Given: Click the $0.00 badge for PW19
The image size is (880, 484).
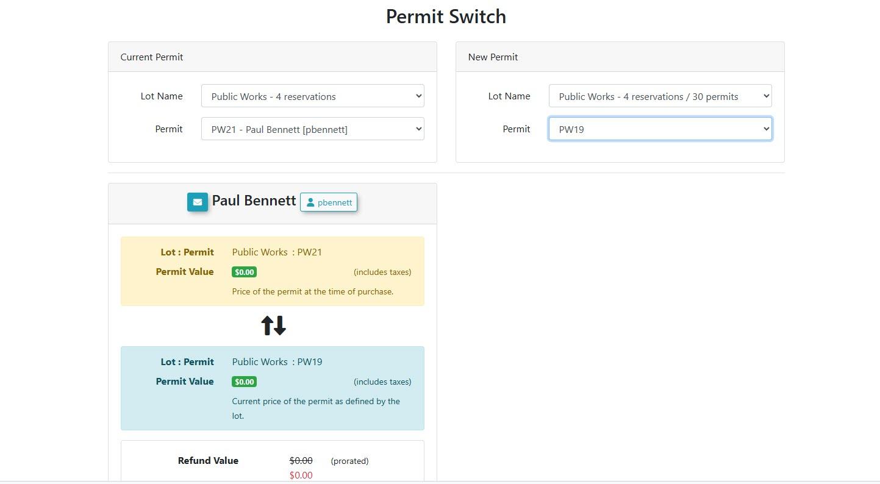Looking at the screenshot, I should 244,382.
